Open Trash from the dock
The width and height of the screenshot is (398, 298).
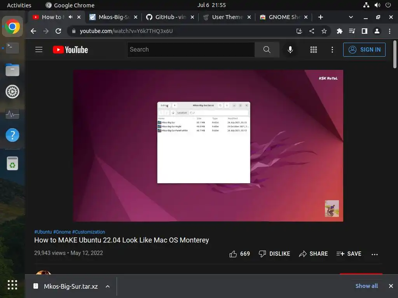[12, 163]
